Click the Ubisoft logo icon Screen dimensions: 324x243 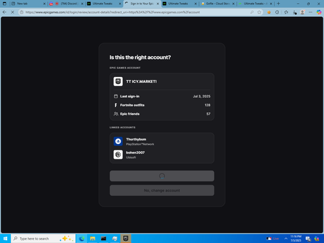pos(118,154)
